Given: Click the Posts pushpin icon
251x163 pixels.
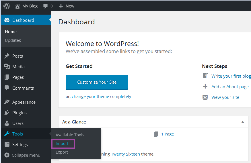Looking at the screenshot, I should point(7,56).
